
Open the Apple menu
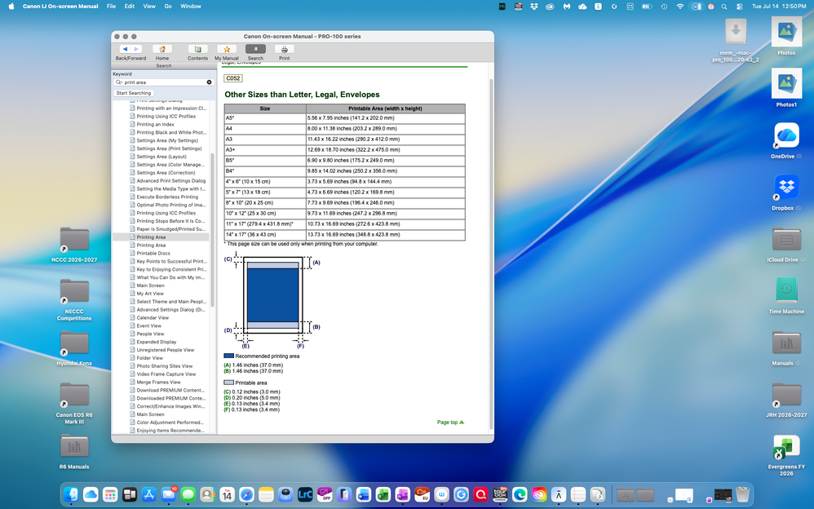pyautogui.click(x=11, y=7)
